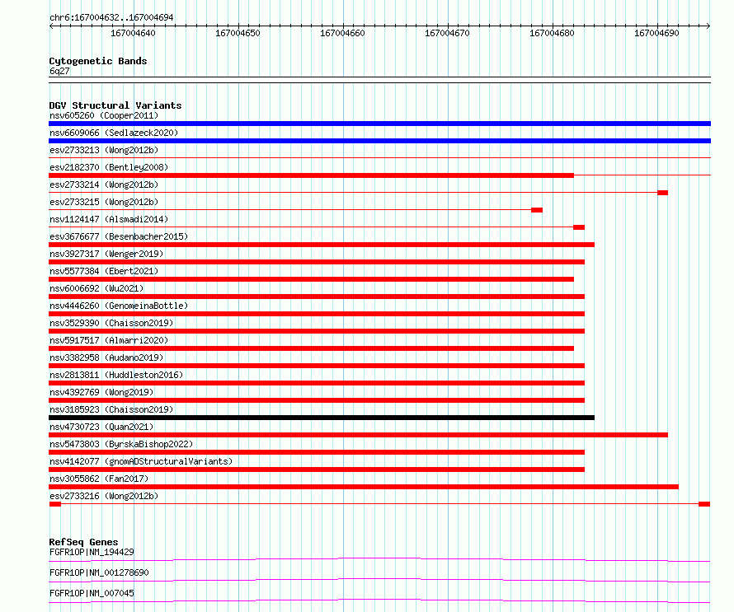
Task: Click the blue bar for nsv605260
Action: tap(379, 124)
